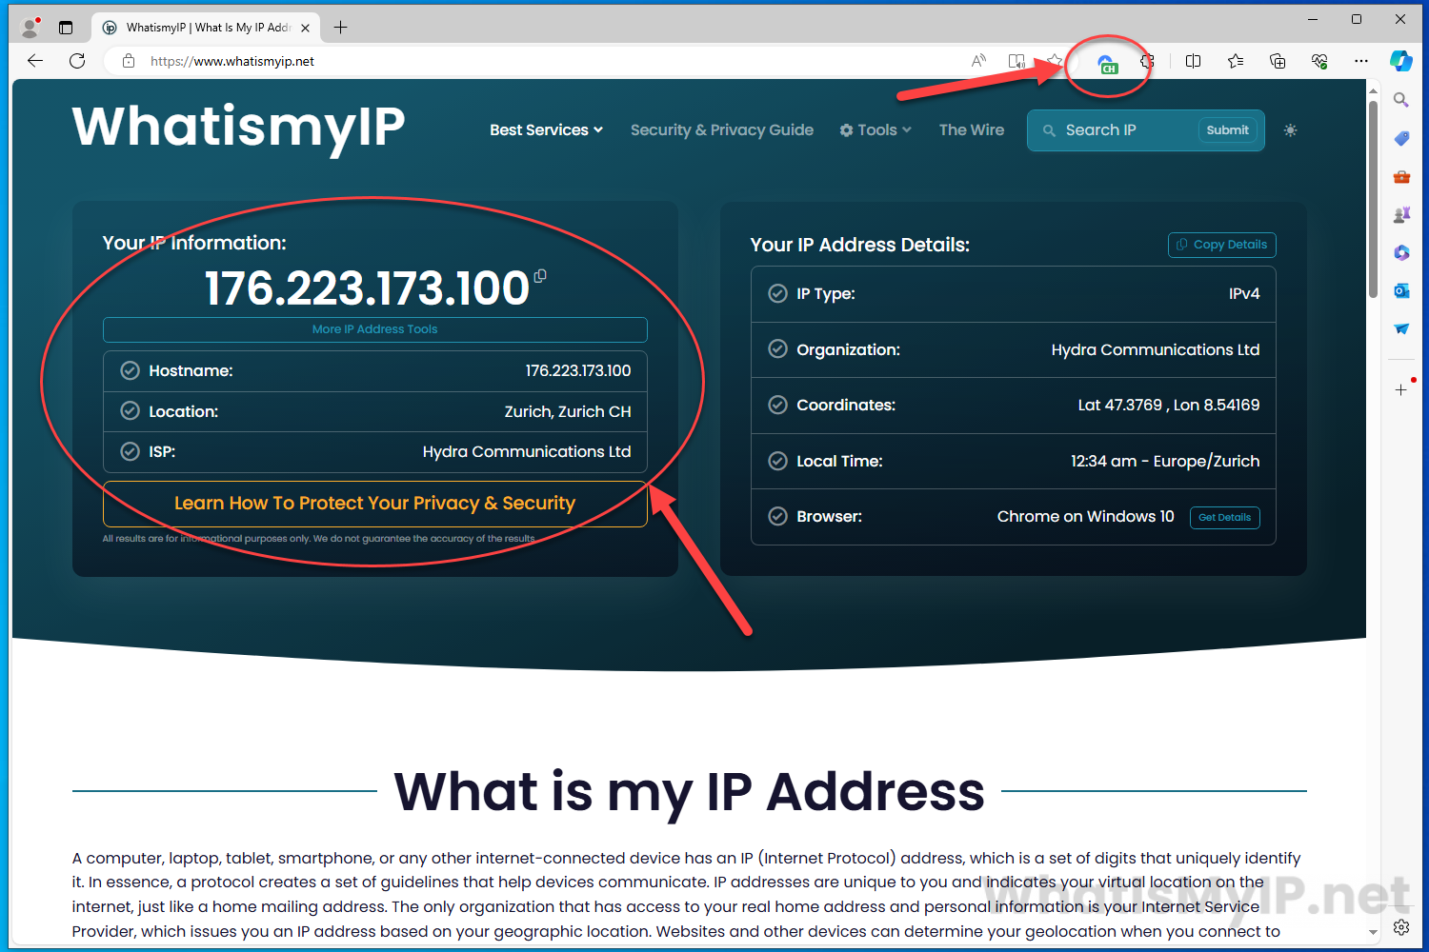The image size is (1429, 952).
Task: Select the IP Type value IPv4
Action: (1244, 293)
